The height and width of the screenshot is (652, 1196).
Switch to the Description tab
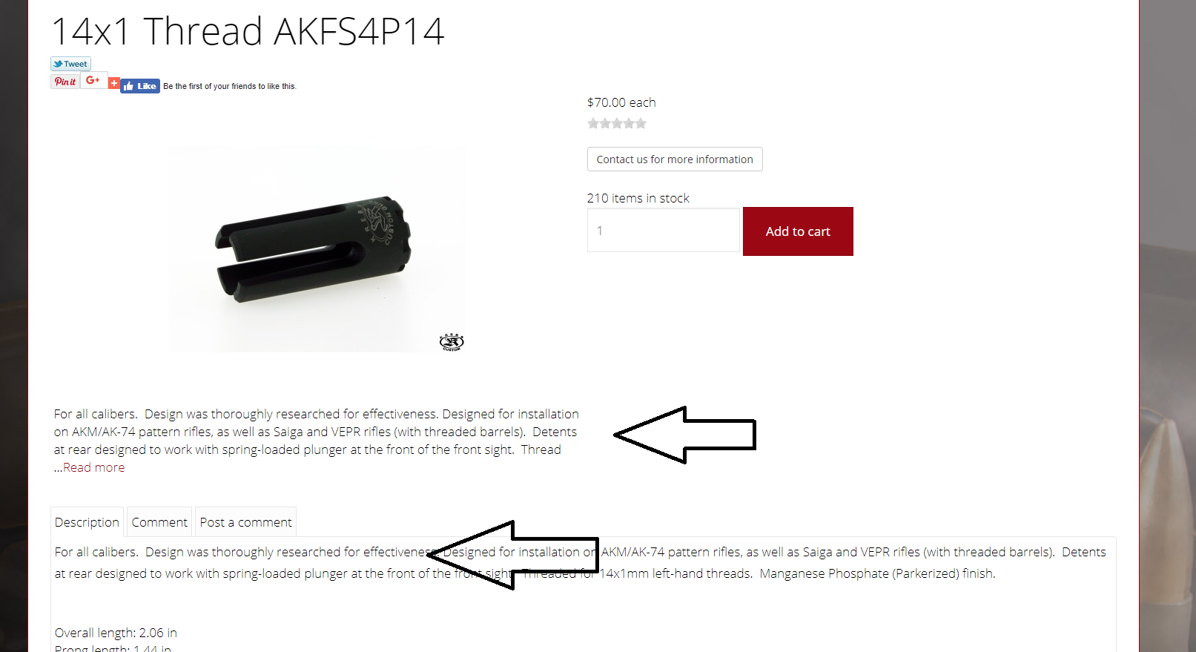tap(87, 522)
